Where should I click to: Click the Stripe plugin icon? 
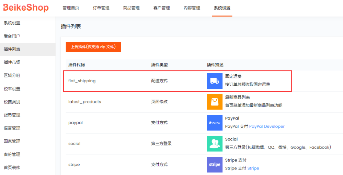click(x=215, y=164)
